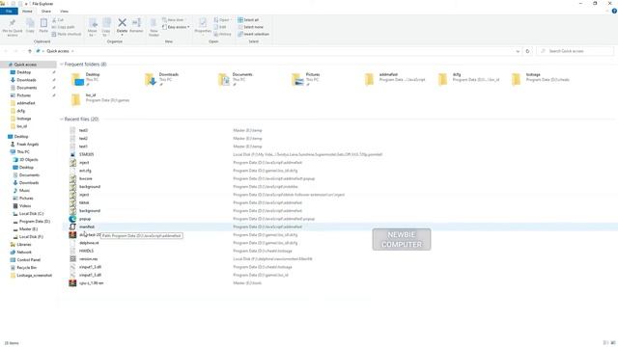
Task: Select Master (E:) drive in sidebar
Action: click(28, 229)
